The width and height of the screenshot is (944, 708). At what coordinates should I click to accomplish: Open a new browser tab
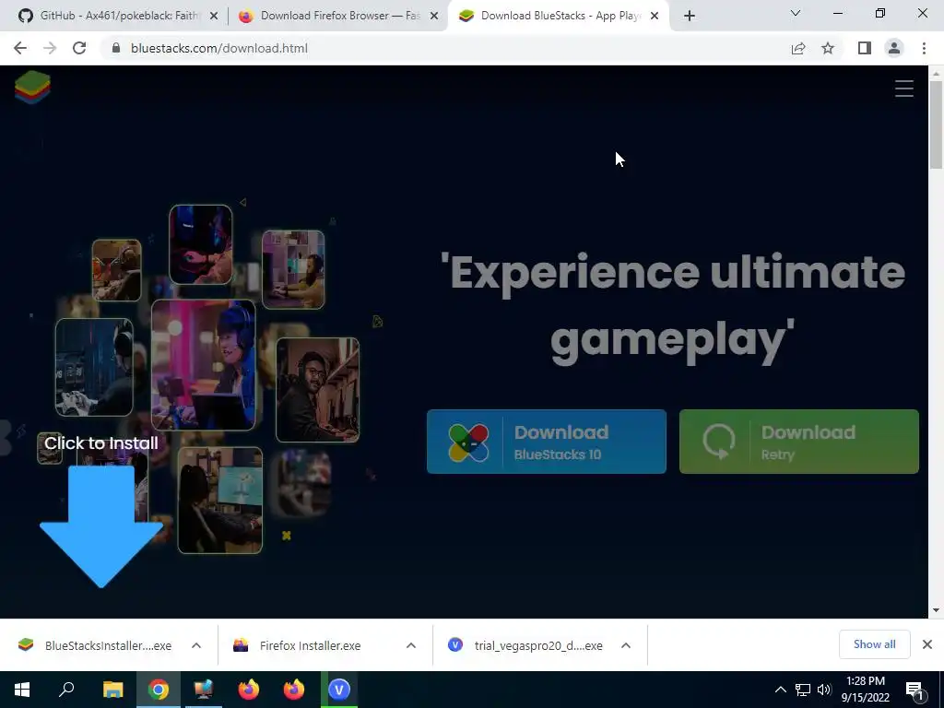point(690,17)
